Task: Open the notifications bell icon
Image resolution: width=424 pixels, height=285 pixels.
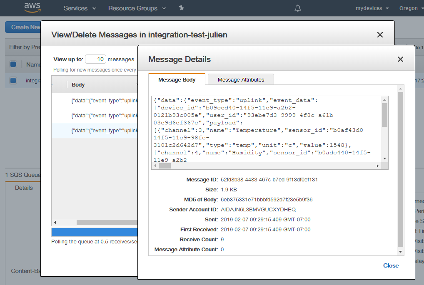Action: (297, 8)
